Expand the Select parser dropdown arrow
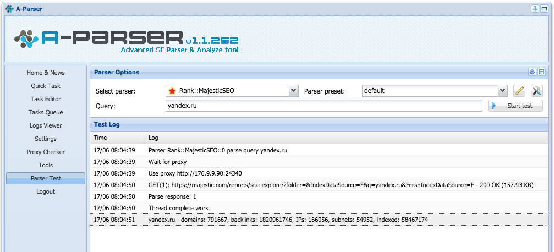 click(294, 91)
